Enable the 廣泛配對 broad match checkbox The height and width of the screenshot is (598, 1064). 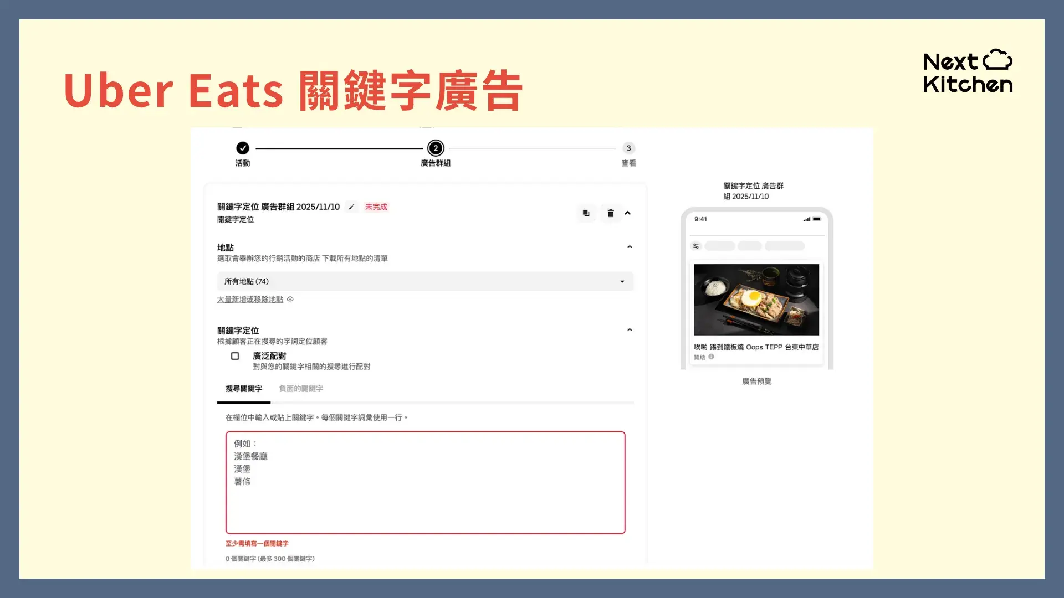235,355
